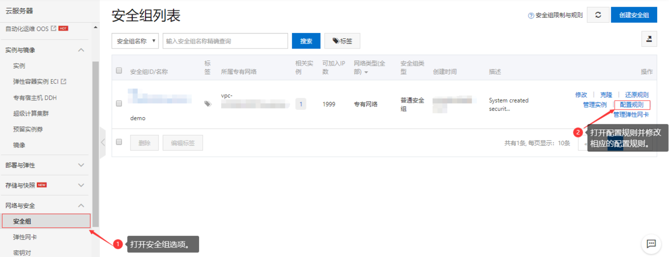This screenshot has width=669, height=257.
Task: Open 自动化运维 OOS menu item
Action: tap(27, 29)
